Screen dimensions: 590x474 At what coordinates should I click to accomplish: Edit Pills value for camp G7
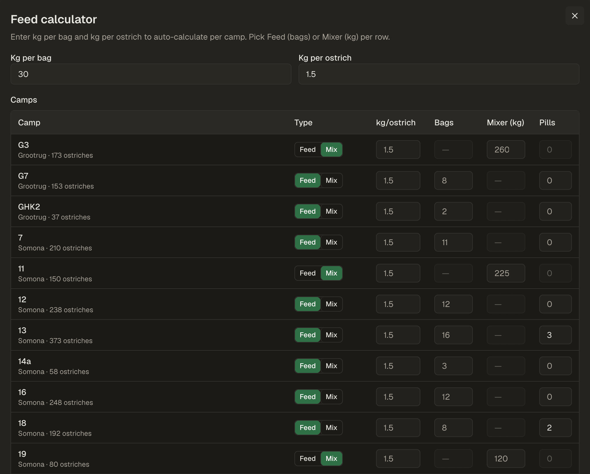pos(555,180)
